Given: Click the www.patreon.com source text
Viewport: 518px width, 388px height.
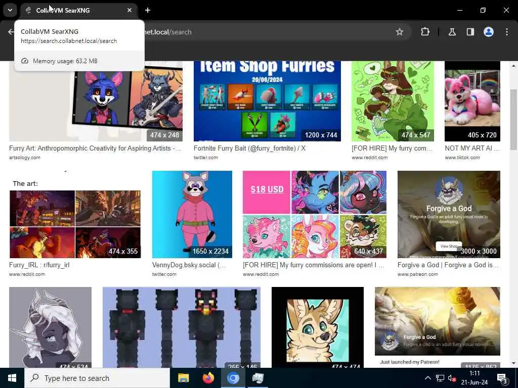Looking at the screenshot, I should [417, 274].
